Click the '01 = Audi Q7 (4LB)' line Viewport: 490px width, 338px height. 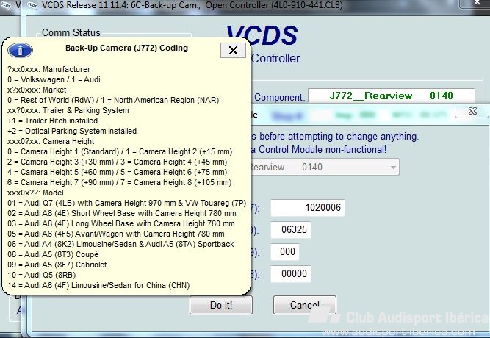tap(126, 203)
